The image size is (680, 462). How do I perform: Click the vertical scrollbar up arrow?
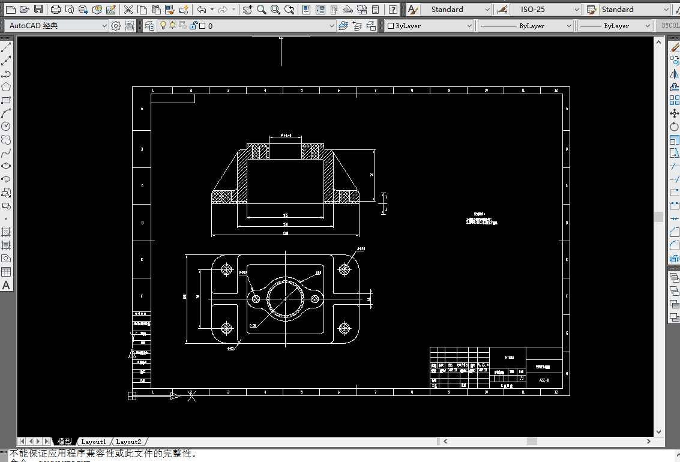659,42
